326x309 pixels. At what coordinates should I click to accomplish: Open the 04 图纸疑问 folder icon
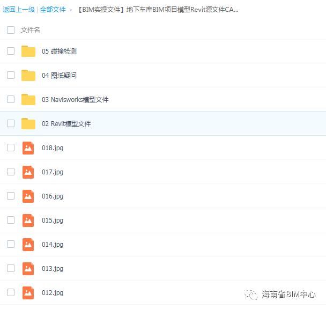tap(28, 75)
